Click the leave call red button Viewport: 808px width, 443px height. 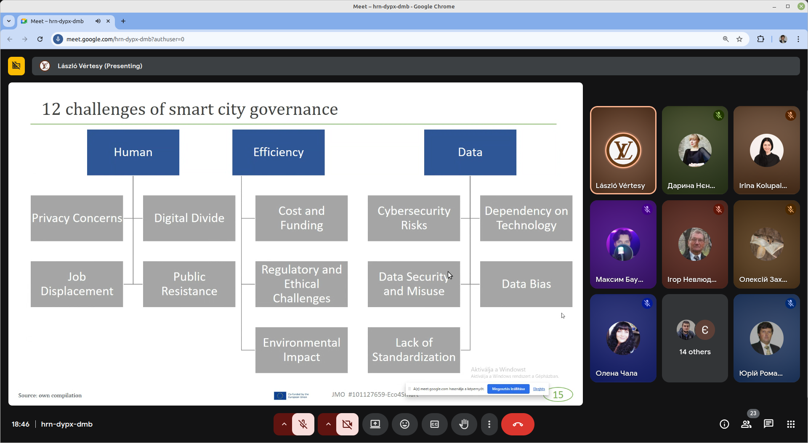(x=517, y=424)
